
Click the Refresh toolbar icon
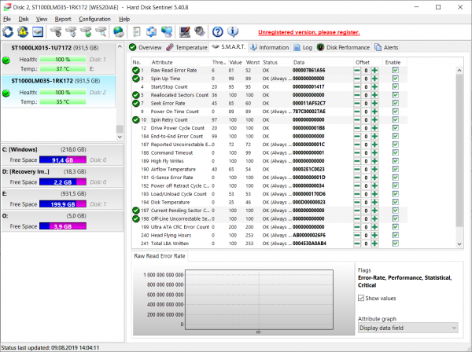(x=9, y=31)
